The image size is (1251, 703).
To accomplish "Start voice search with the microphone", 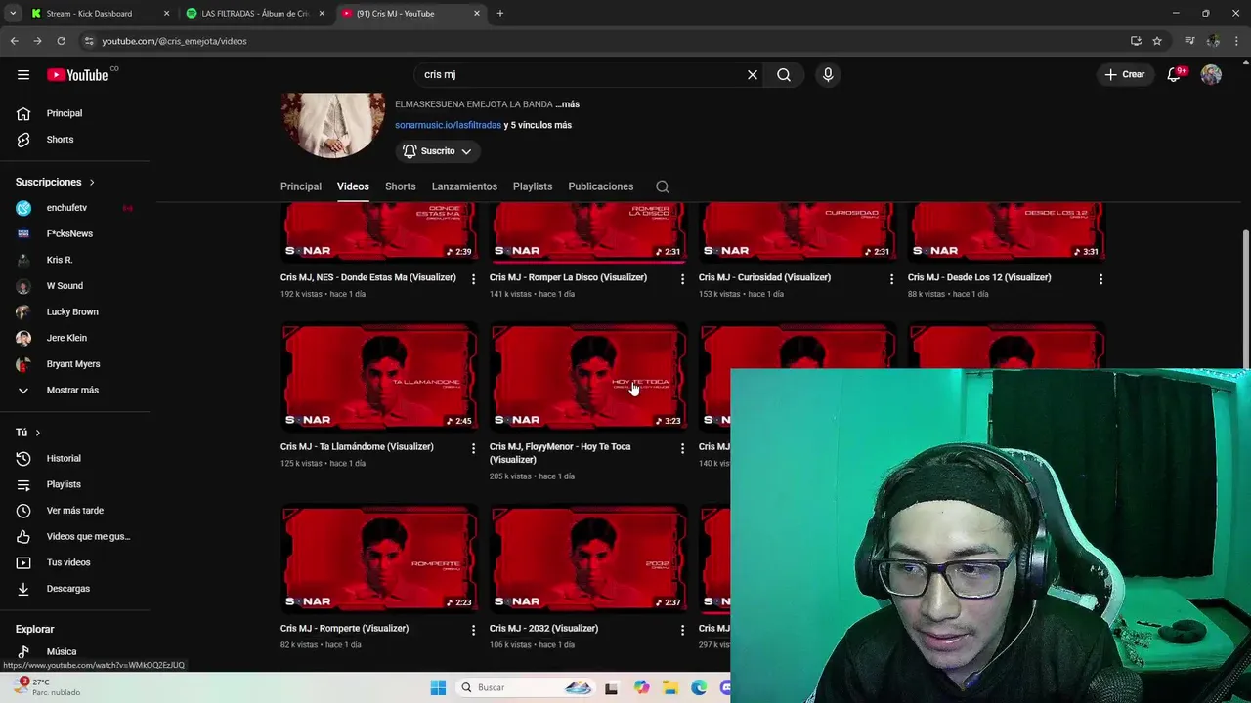I will pyautogui.click(x=828, y=75).
